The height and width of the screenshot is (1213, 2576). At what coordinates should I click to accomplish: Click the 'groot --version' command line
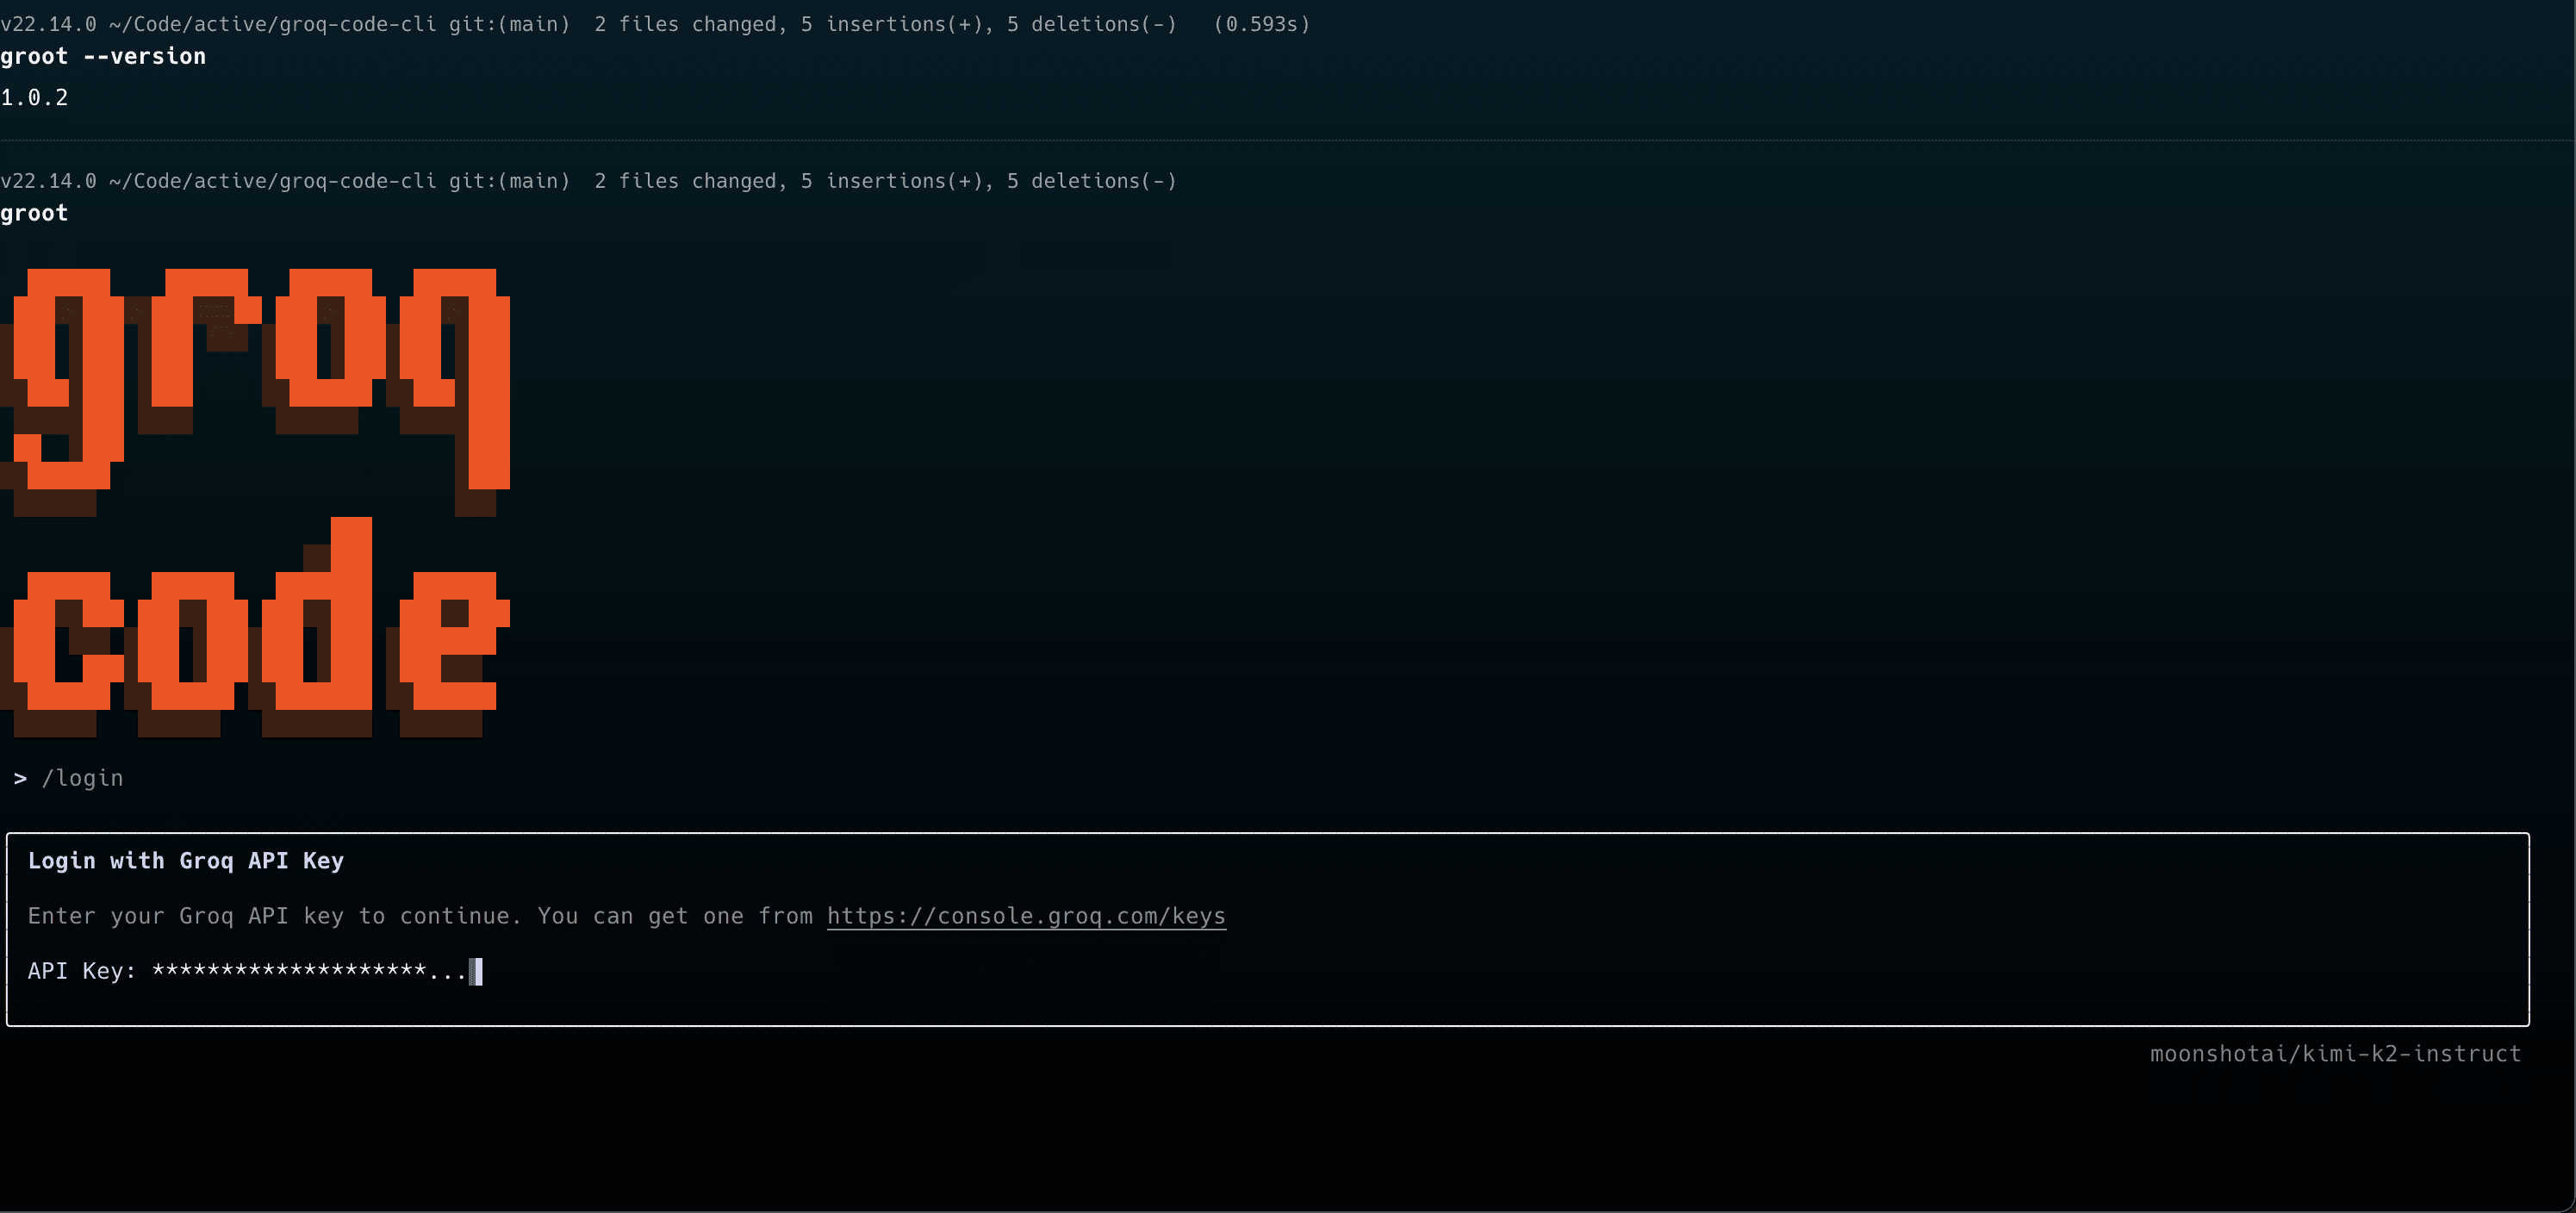[103, 57]
